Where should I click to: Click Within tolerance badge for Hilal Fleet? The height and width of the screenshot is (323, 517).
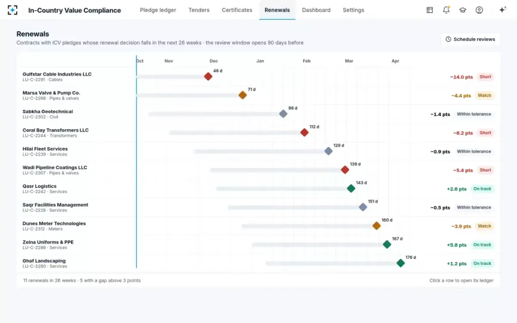474,152
